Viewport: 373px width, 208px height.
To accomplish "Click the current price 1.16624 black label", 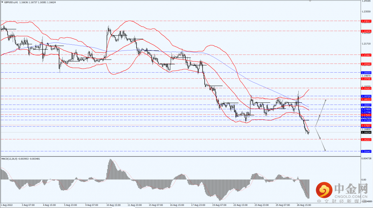I will click(x=366, y=132).
